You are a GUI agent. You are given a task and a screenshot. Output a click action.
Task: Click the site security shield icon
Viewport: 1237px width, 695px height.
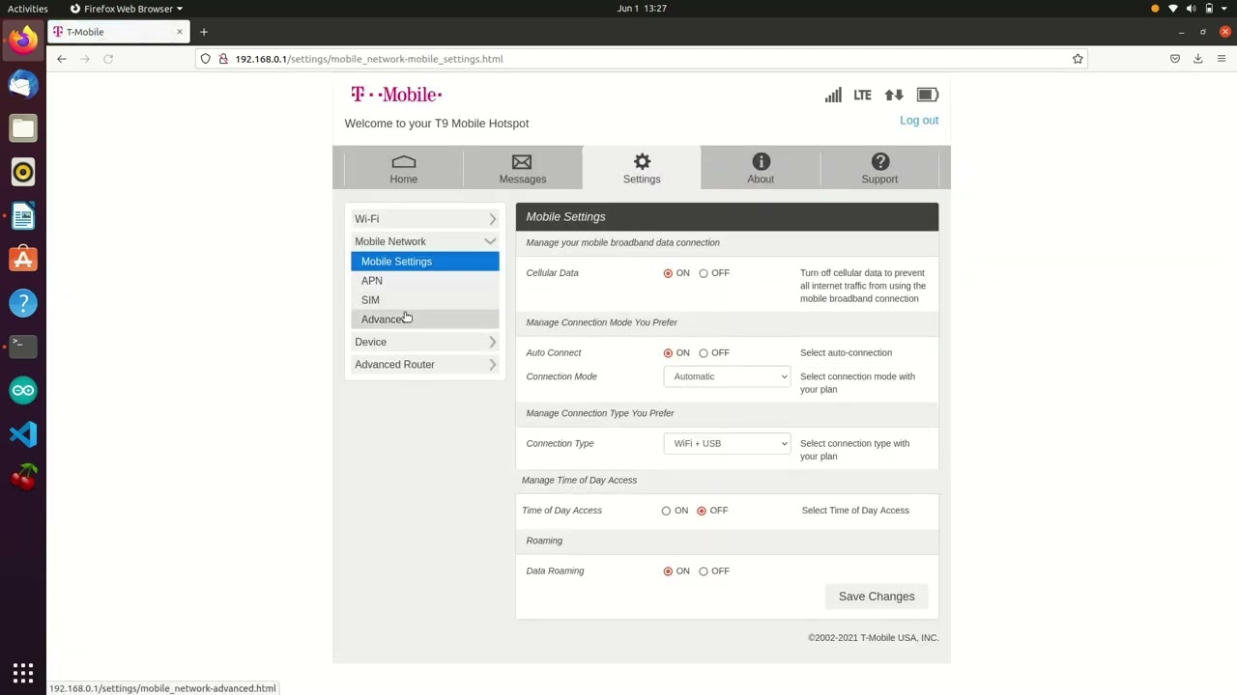coord(205,59)
